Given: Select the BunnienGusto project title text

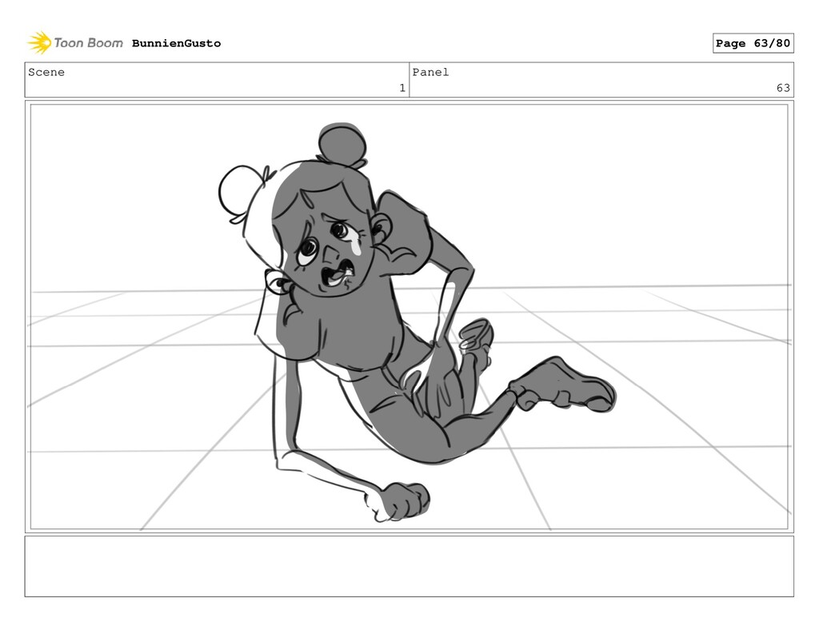Looking at the screenshot, I should pyautogui.click(x=176, y=43).
